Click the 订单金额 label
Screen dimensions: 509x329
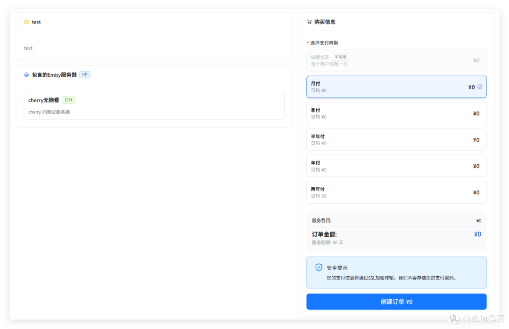[324, 234]
